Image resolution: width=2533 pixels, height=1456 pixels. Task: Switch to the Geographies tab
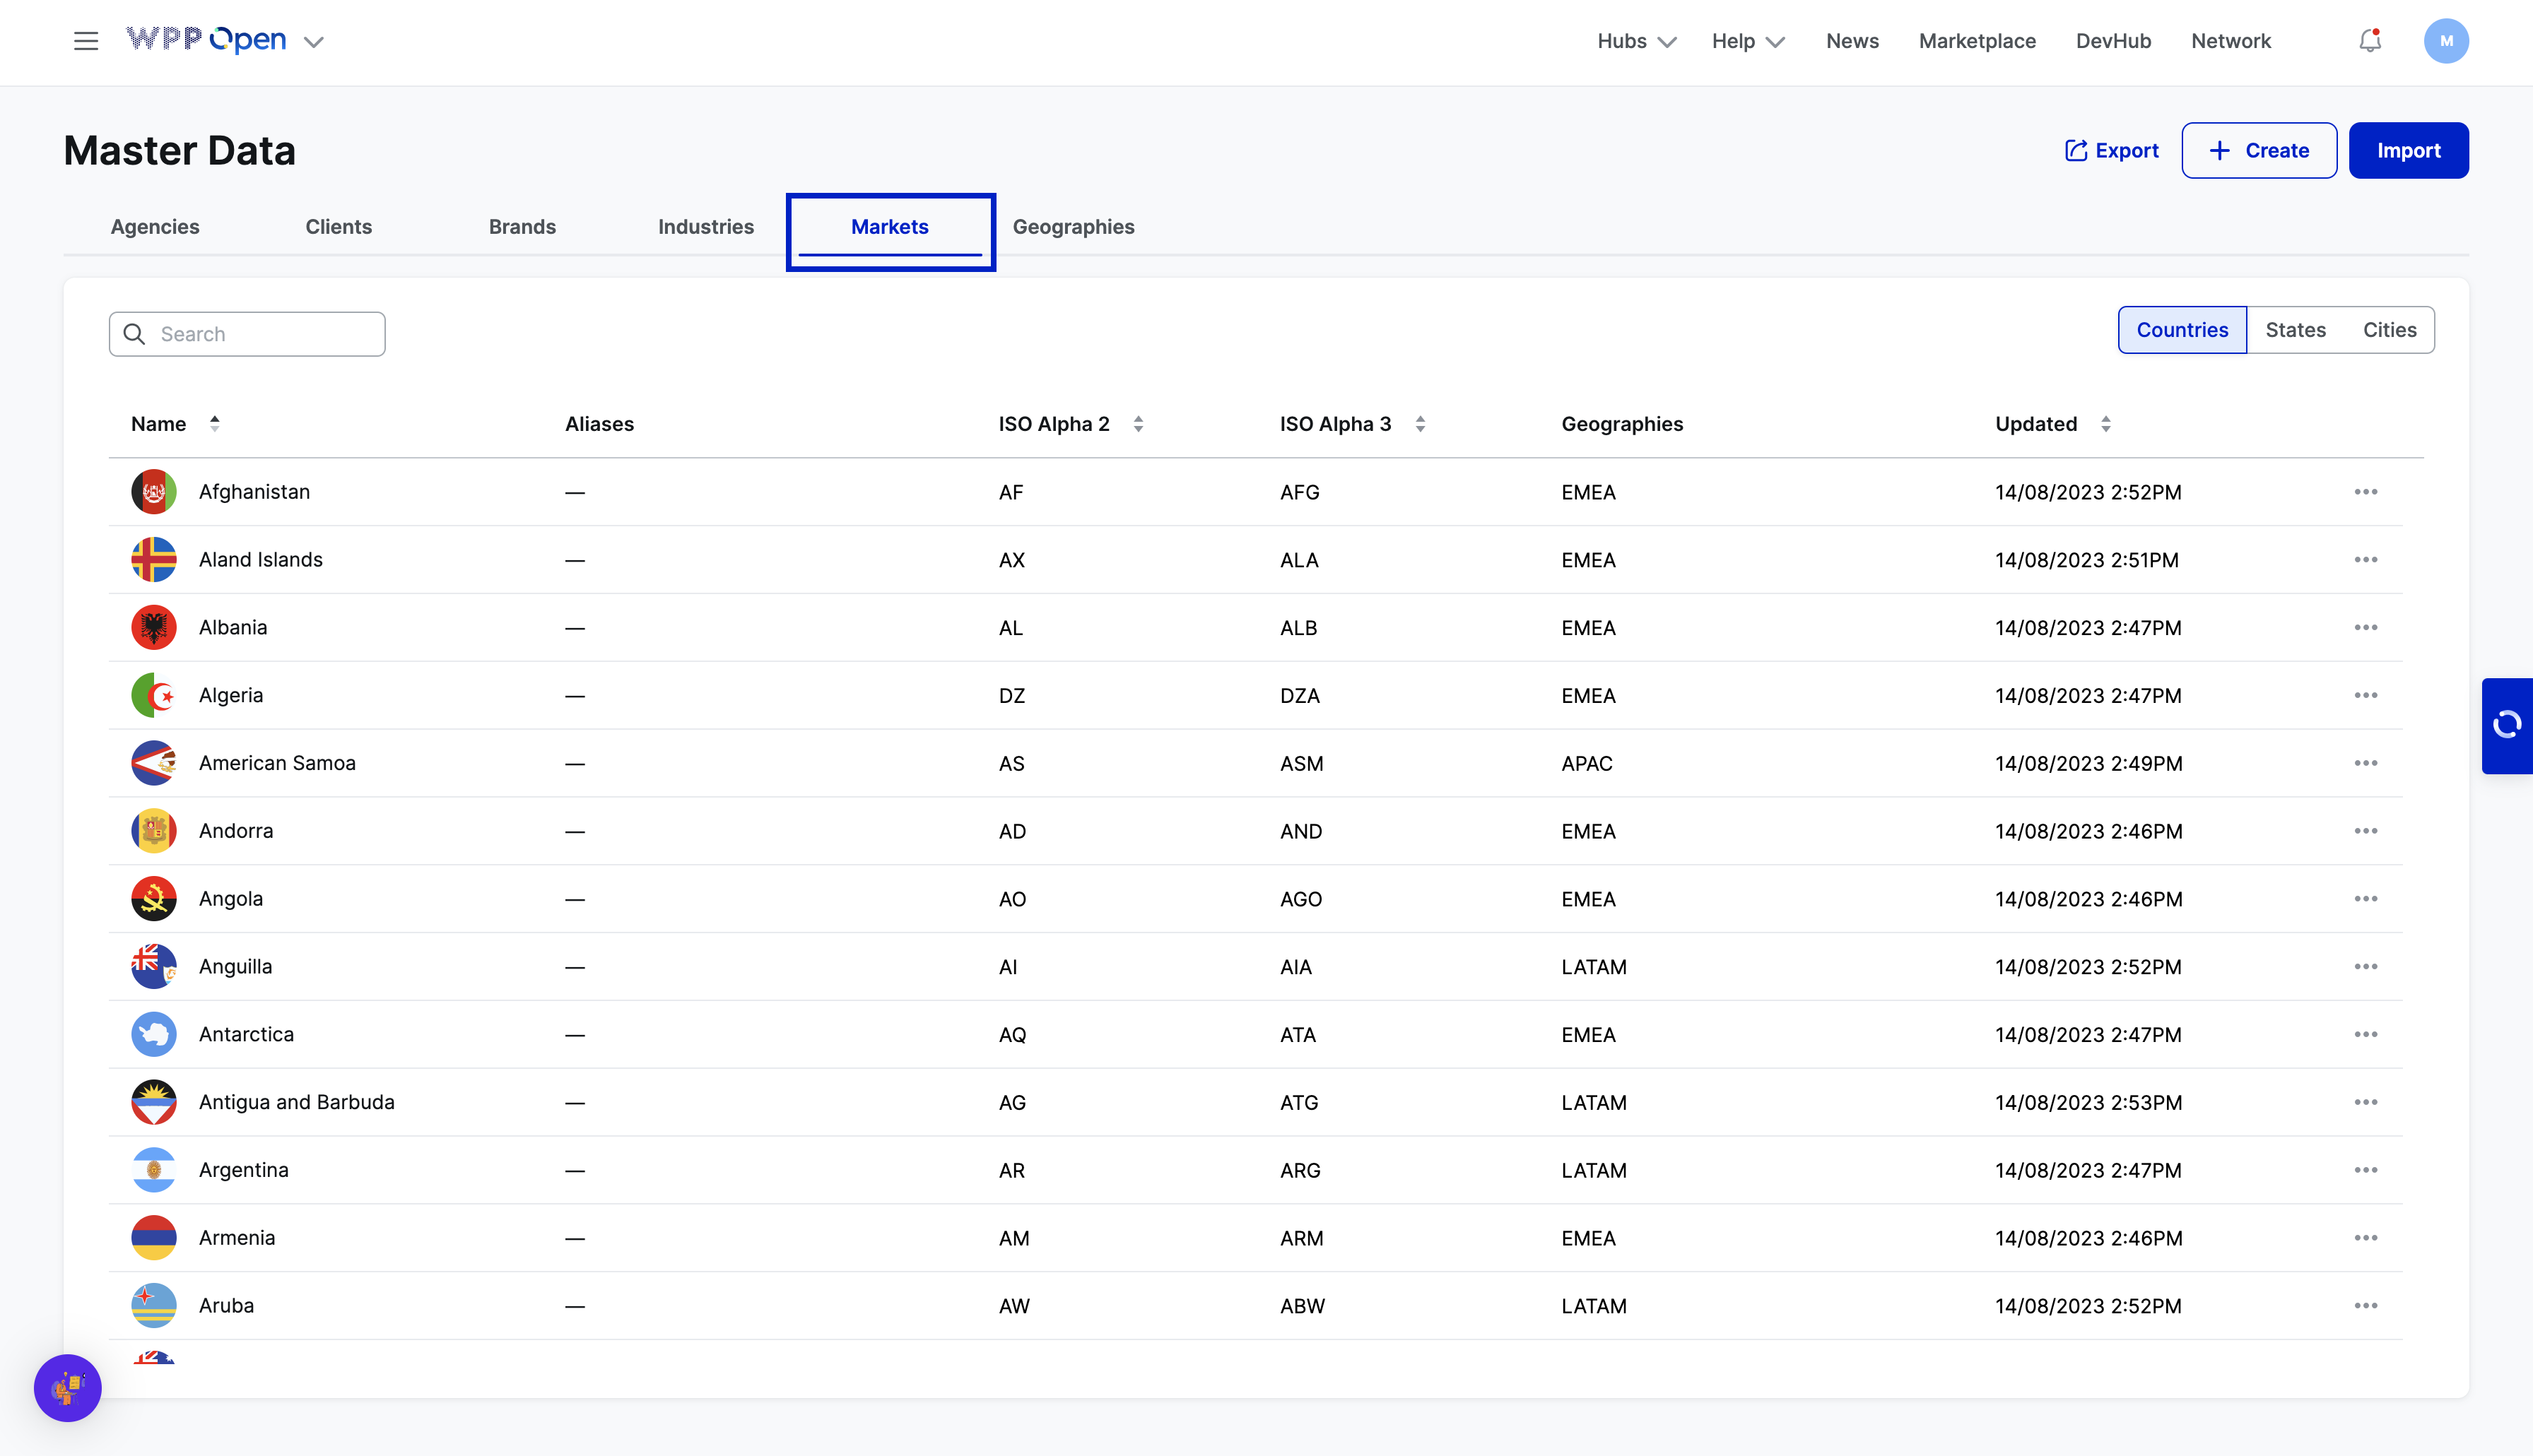click(1072, 227)
